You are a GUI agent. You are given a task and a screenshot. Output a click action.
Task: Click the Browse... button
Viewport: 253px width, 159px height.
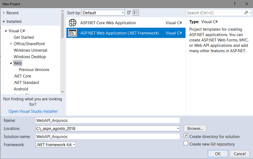pyautogui.click(x=195, y=128)
